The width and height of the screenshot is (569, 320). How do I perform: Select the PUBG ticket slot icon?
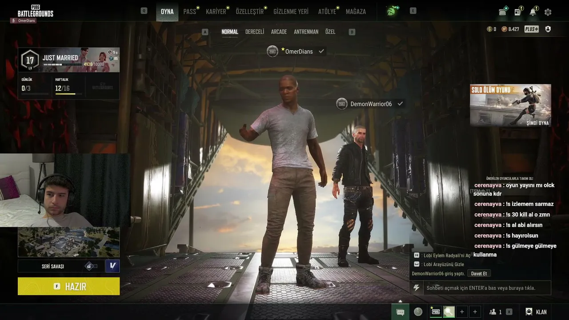(436, 312)
